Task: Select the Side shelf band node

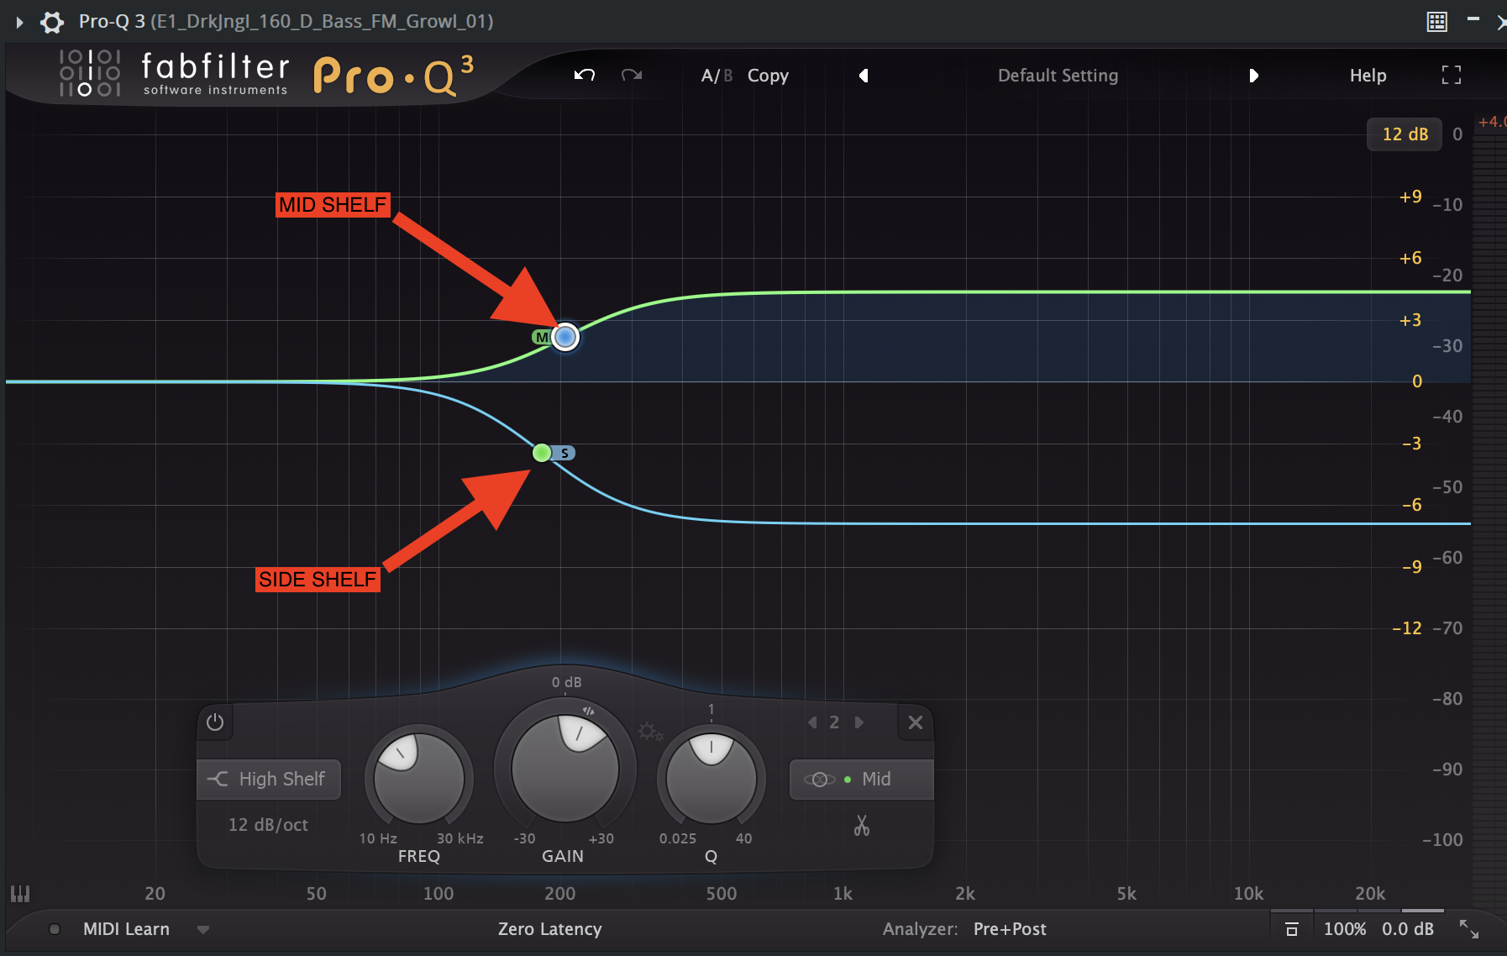Action: pyautogui.click(x=542, y=453)
